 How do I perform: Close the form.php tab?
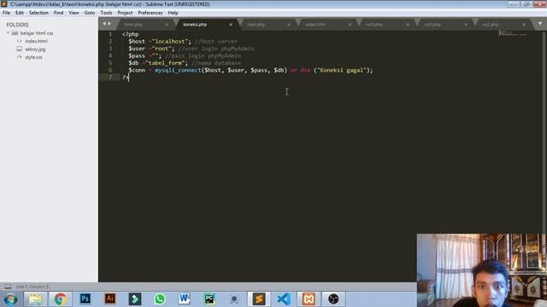tap(167, 25)
